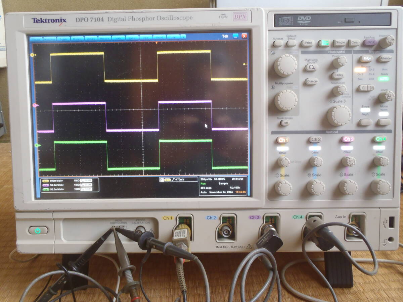Image resolution: width=403 pixels, height=302 pixels.
Task: Click the 200µs/div timebase readout
Action: tap(206, 179)
